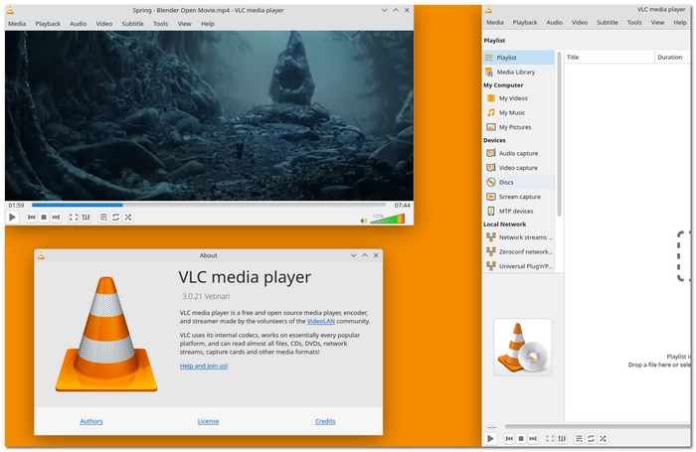Select Discs in Devices list
Image resolution: width=696 pixels, height=452 pixels.
(x=518, y=183)
